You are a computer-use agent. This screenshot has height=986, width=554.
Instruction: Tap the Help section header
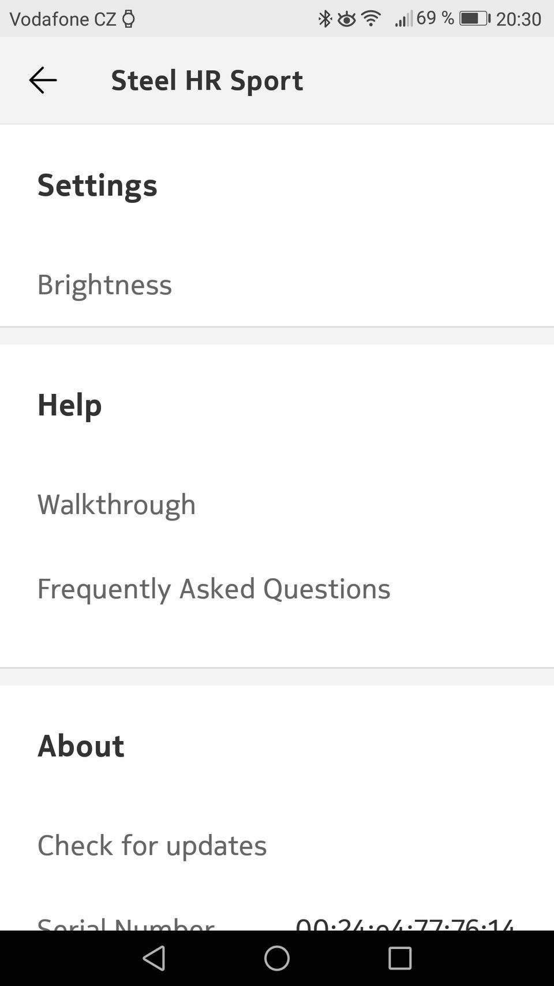click(69, 404)
